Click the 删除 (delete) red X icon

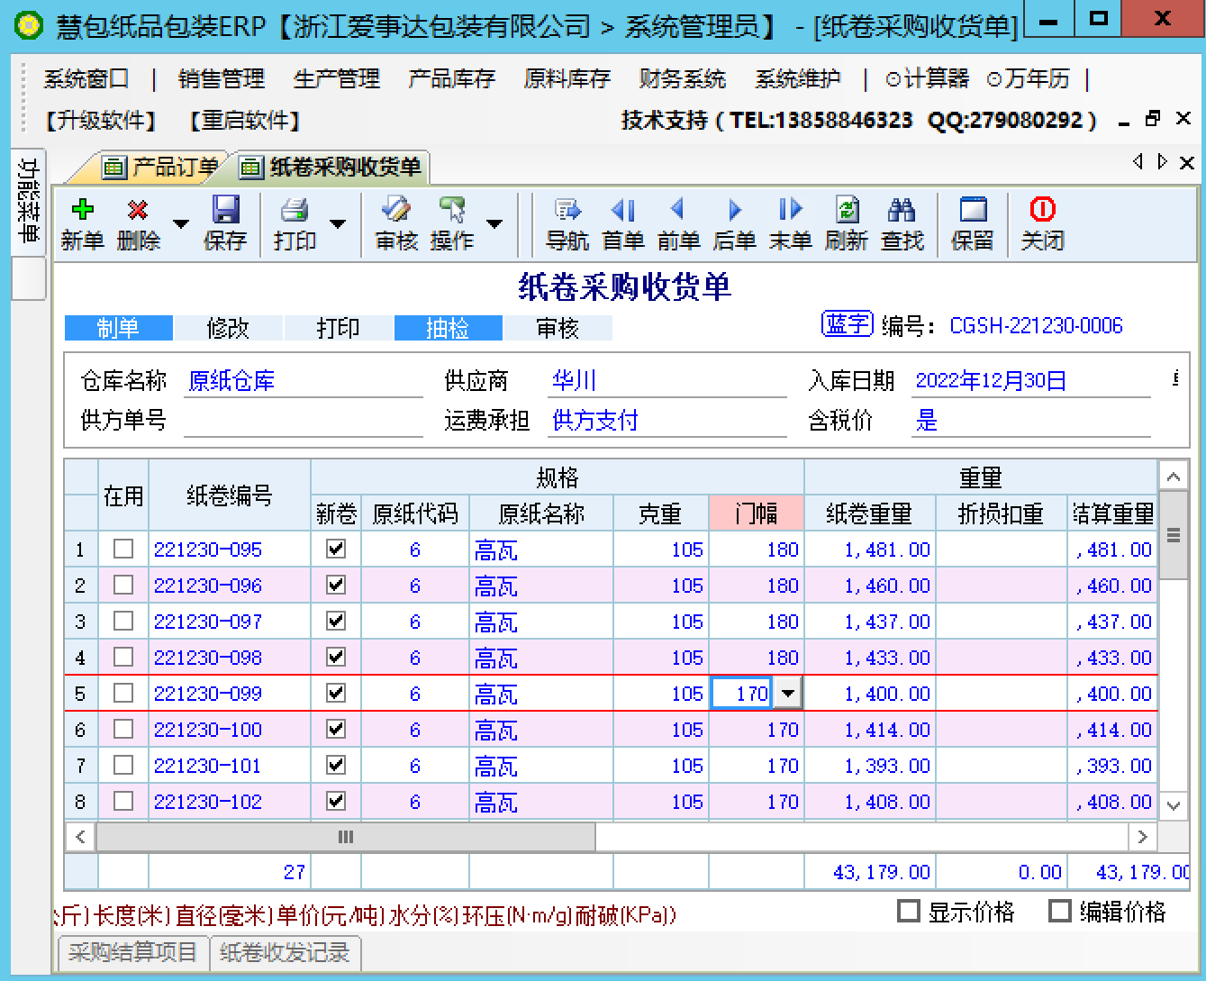point(138,211)
